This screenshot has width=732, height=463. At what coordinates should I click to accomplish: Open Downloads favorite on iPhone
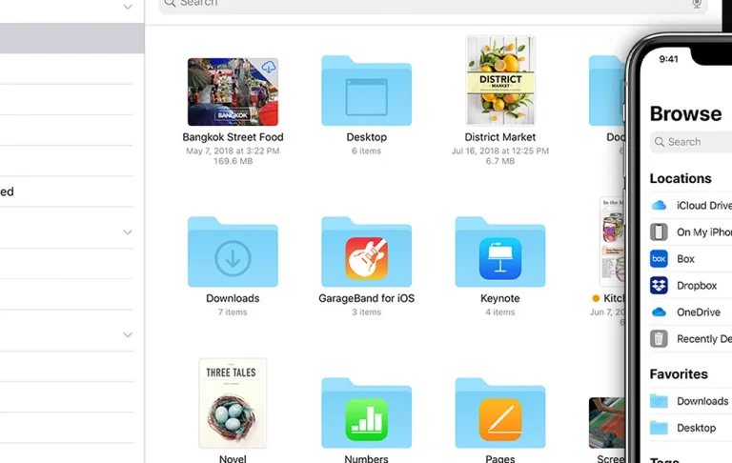[691, 401]
